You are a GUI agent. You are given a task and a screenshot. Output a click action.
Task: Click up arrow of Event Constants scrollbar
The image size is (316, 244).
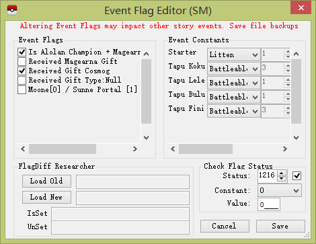pos(297,54)
